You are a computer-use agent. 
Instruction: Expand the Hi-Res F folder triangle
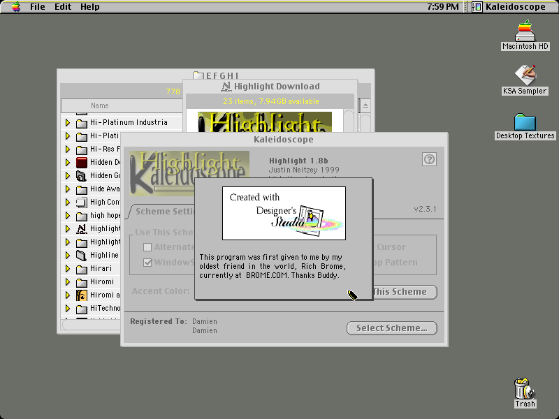click(68, 149)
